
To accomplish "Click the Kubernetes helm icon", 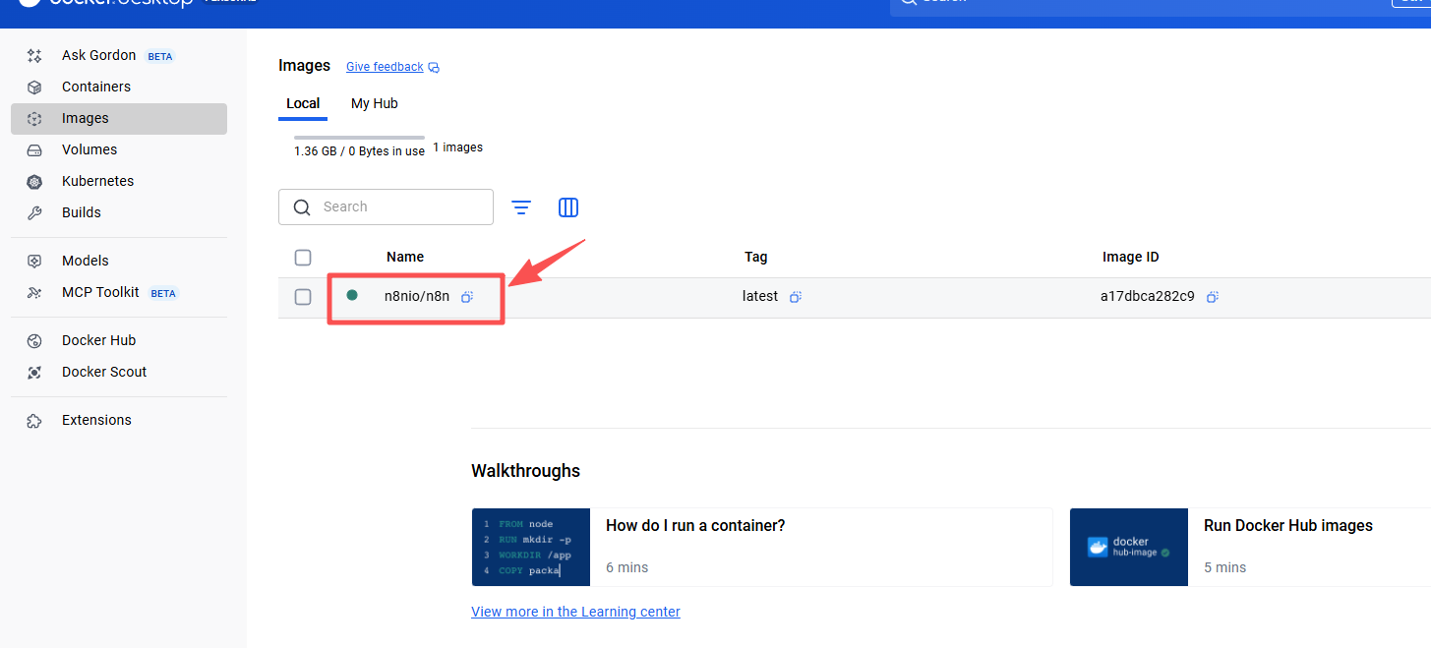I will pyautogui.click(x=34, y=182).
